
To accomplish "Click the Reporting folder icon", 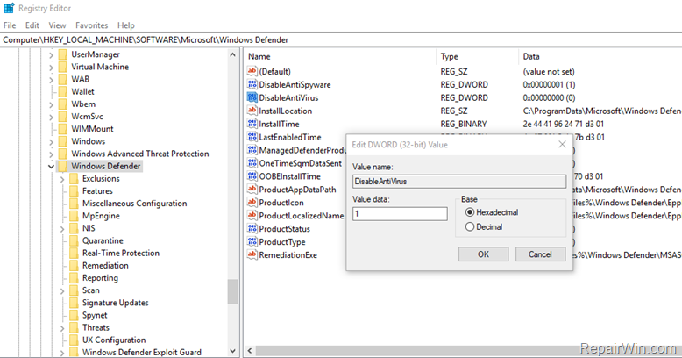I will (x=74, y=278).
